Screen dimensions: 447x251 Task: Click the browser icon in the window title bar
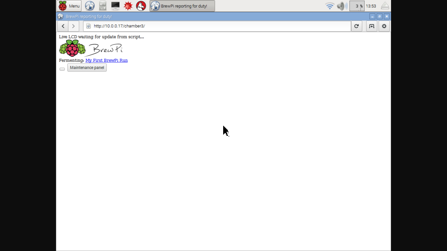click(60, 16)
